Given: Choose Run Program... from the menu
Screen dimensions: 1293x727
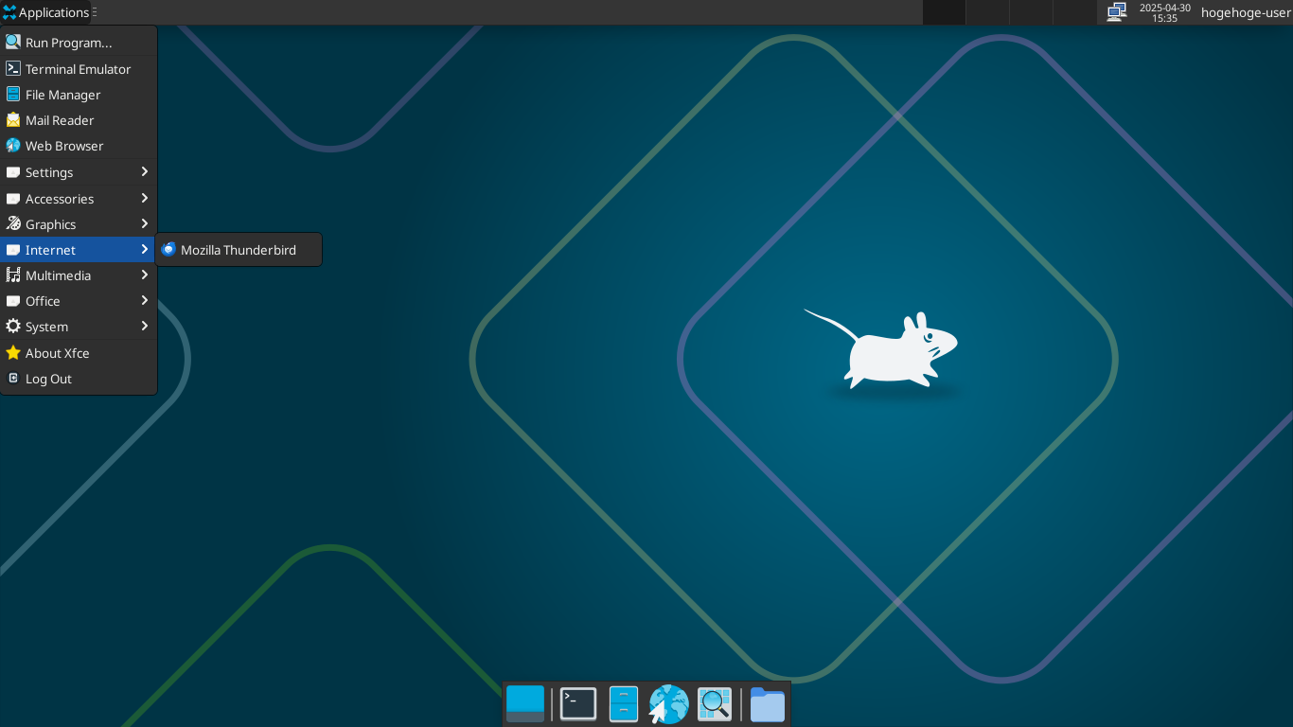Looking at the screenshot, I should 79,43.
